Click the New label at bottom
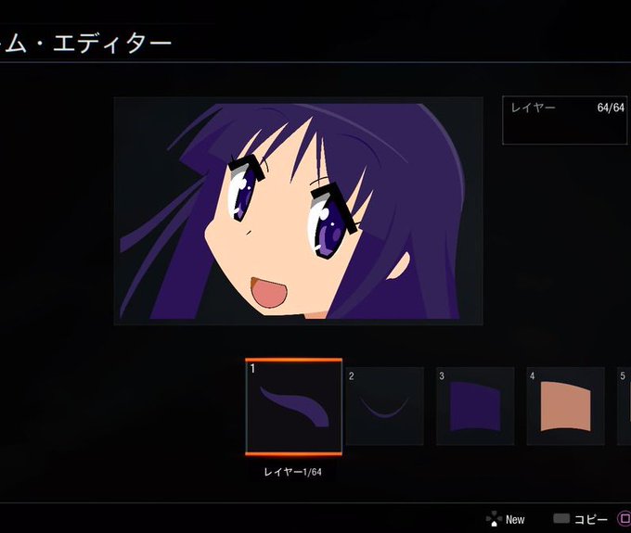This screenshot has width=631, height=533. pos(515,520)
